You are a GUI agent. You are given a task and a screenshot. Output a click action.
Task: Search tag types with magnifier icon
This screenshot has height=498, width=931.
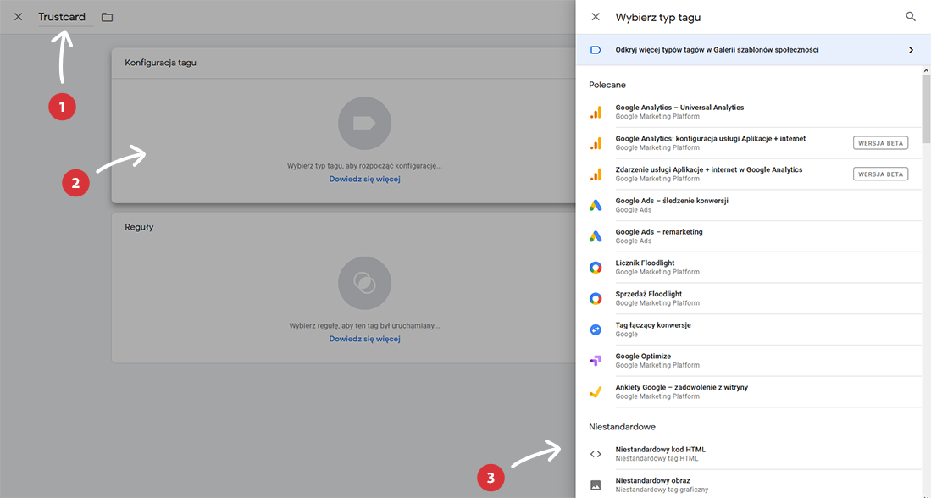click(x=910, y=17)
